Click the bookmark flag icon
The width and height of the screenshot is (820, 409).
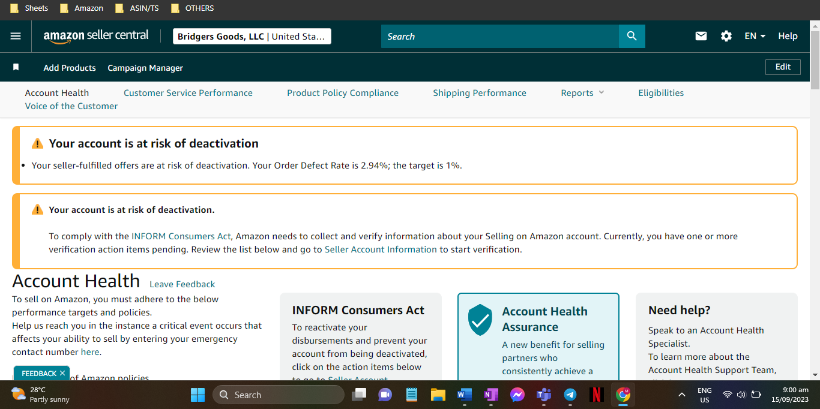pyautogui.click(x=16, y=67)
